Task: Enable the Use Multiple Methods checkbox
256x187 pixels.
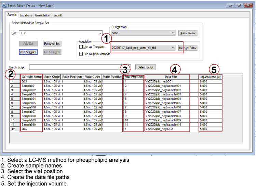Action: click(x=81, y=54)
